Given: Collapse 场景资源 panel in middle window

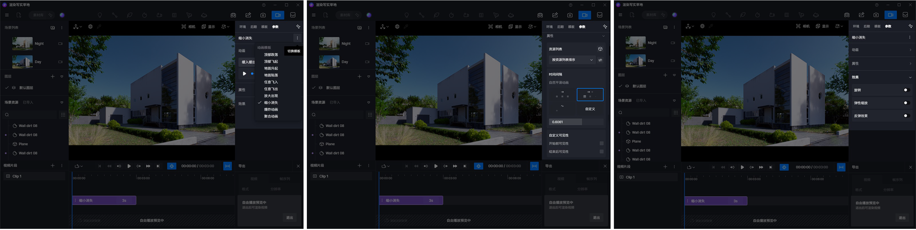Looking at the screenshot, I should point(369,102).
